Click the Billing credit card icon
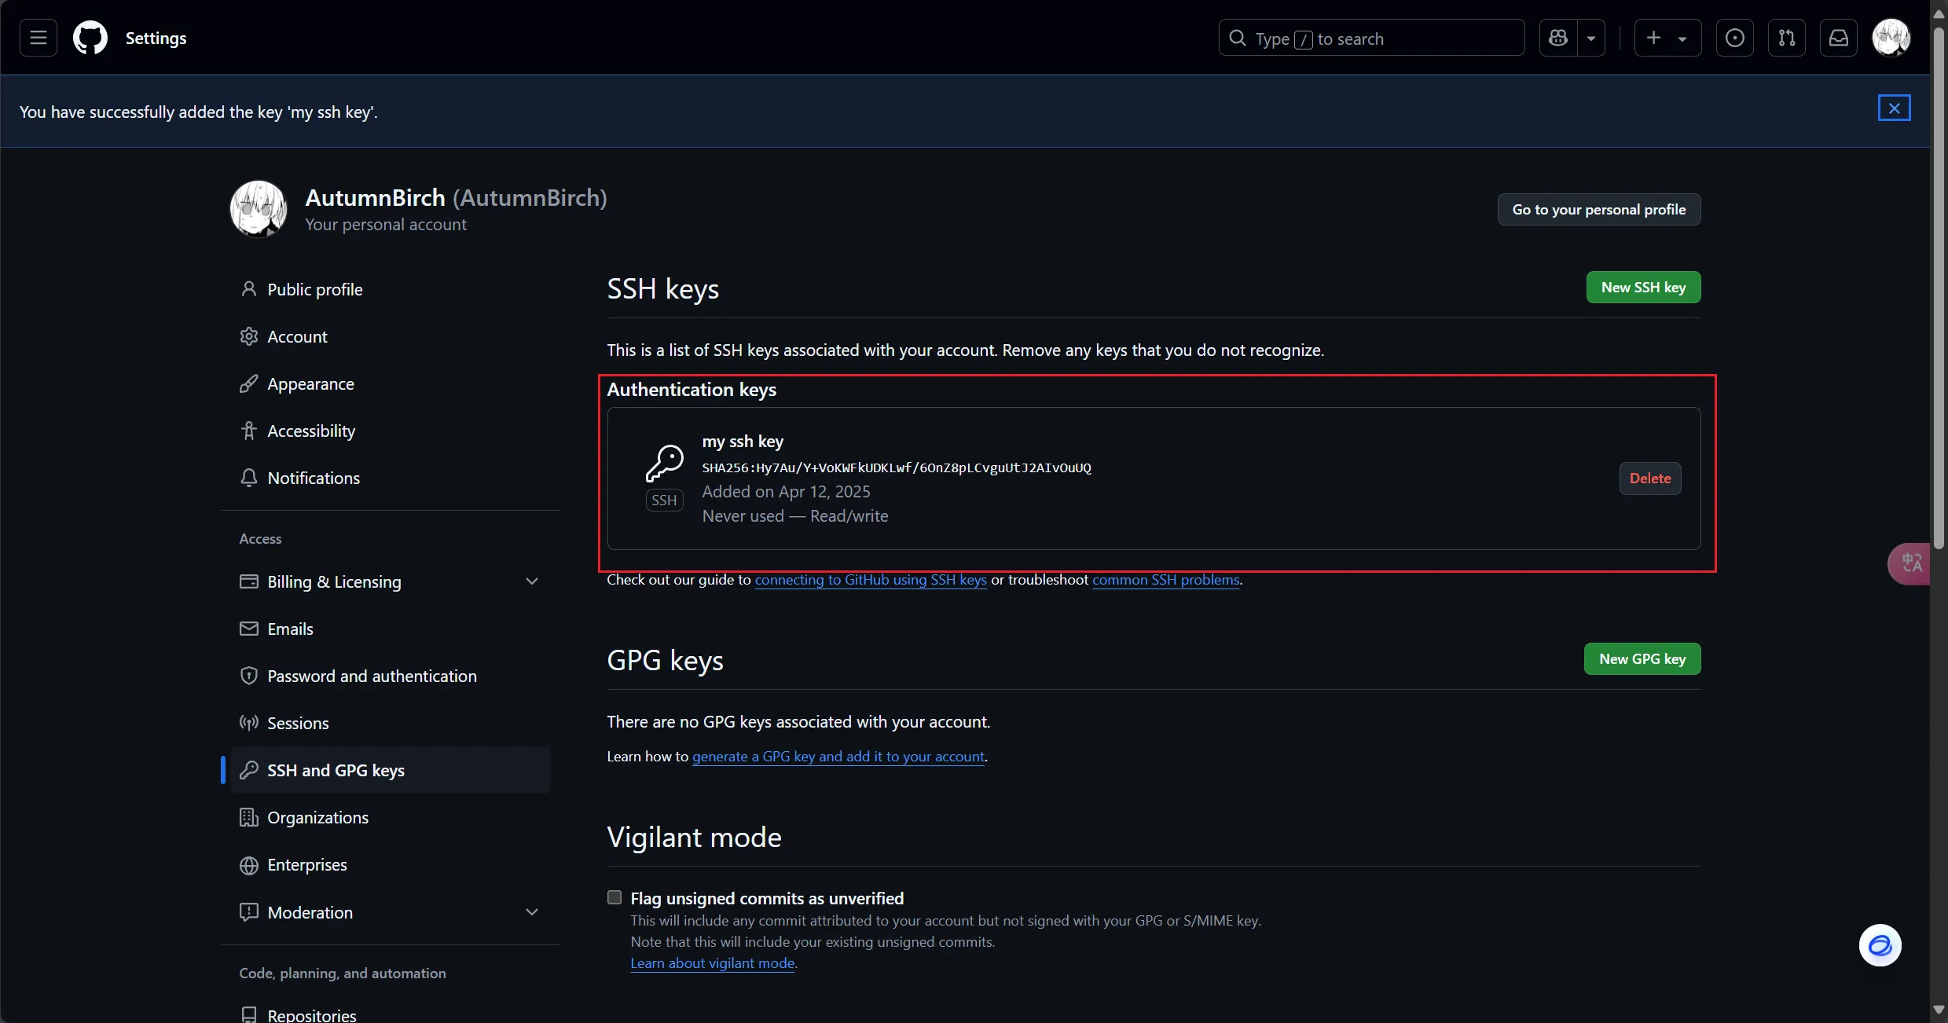Screen dimensions: 1948x1023 pos(249,581)
